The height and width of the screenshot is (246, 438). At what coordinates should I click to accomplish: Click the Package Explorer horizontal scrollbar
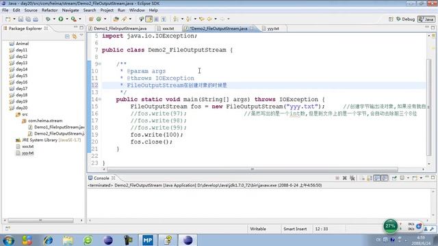[40, 220]
